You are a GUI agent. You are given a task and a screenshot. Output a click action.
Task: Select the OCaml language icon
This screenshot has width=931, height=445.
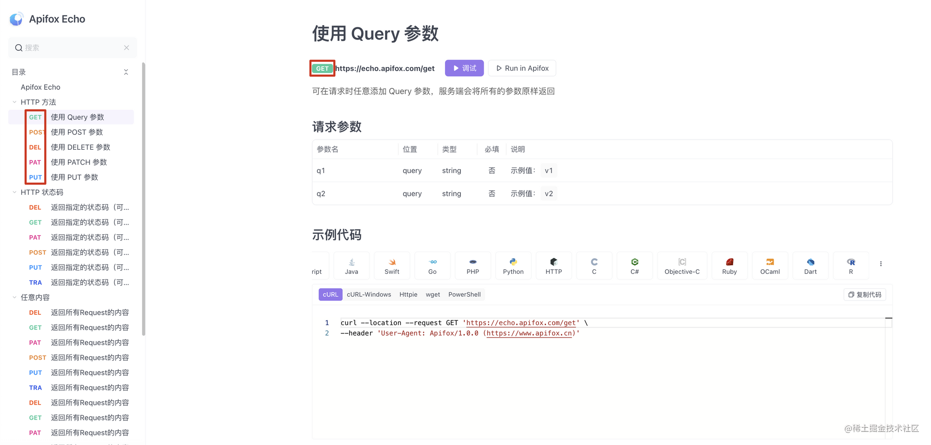(769, 265)
